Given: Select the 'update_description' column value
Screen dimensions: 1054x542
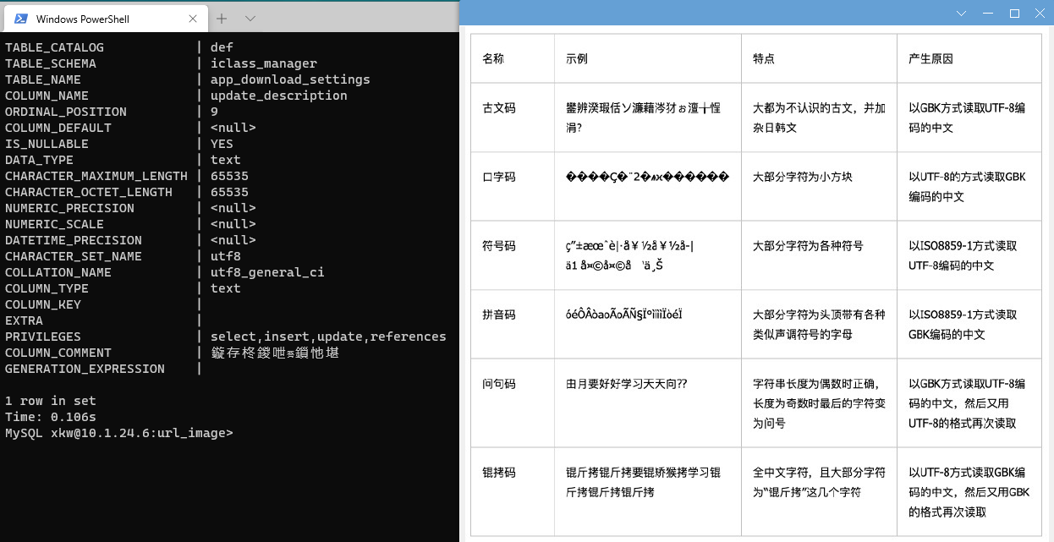Looking at the screenshot, I should (279, 96).
